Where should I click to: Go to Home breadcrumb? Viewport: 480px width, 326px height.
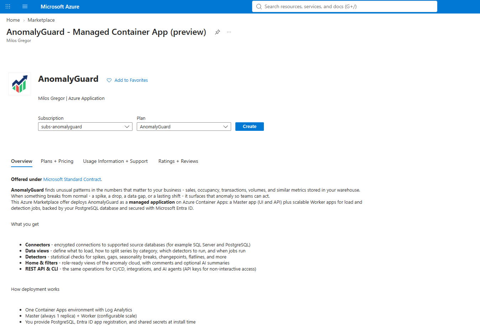[x=13, y=20]
